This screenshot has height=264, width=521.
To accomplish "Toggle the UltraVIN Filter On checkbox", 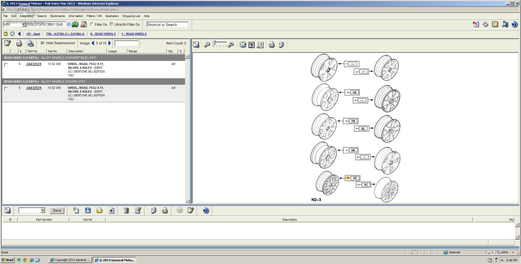I will point(112,24).
